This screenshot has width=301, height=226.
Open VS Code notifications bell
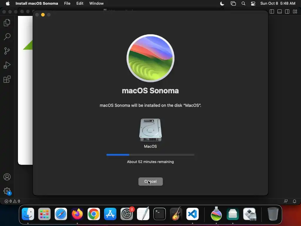(295, 201)
